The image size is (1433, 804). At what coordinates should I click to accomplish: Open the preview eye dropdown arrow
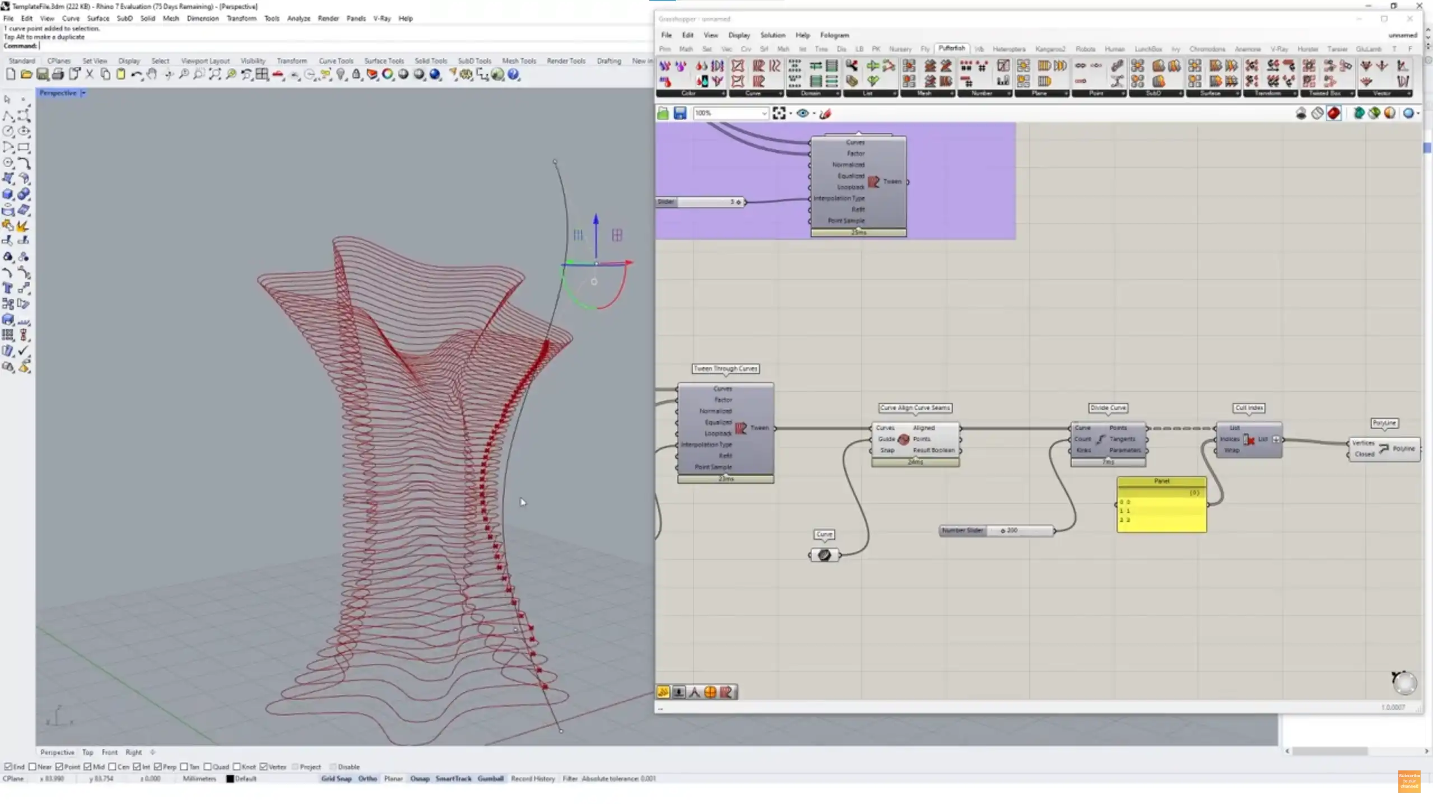[814, 114]
